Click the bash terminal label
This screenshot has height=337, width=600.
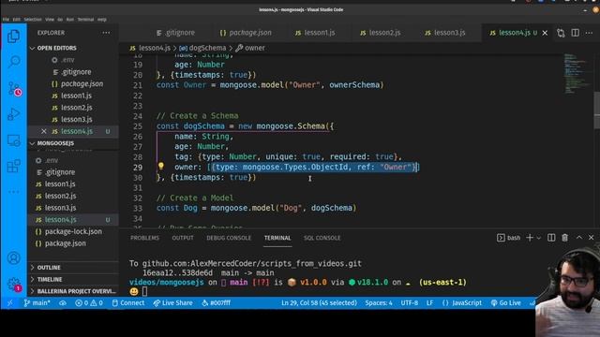point(508,238)
